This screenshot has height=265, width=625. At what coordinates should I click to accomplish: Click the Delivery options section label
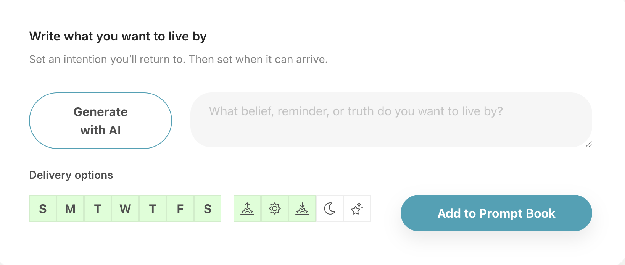point(71,175)
